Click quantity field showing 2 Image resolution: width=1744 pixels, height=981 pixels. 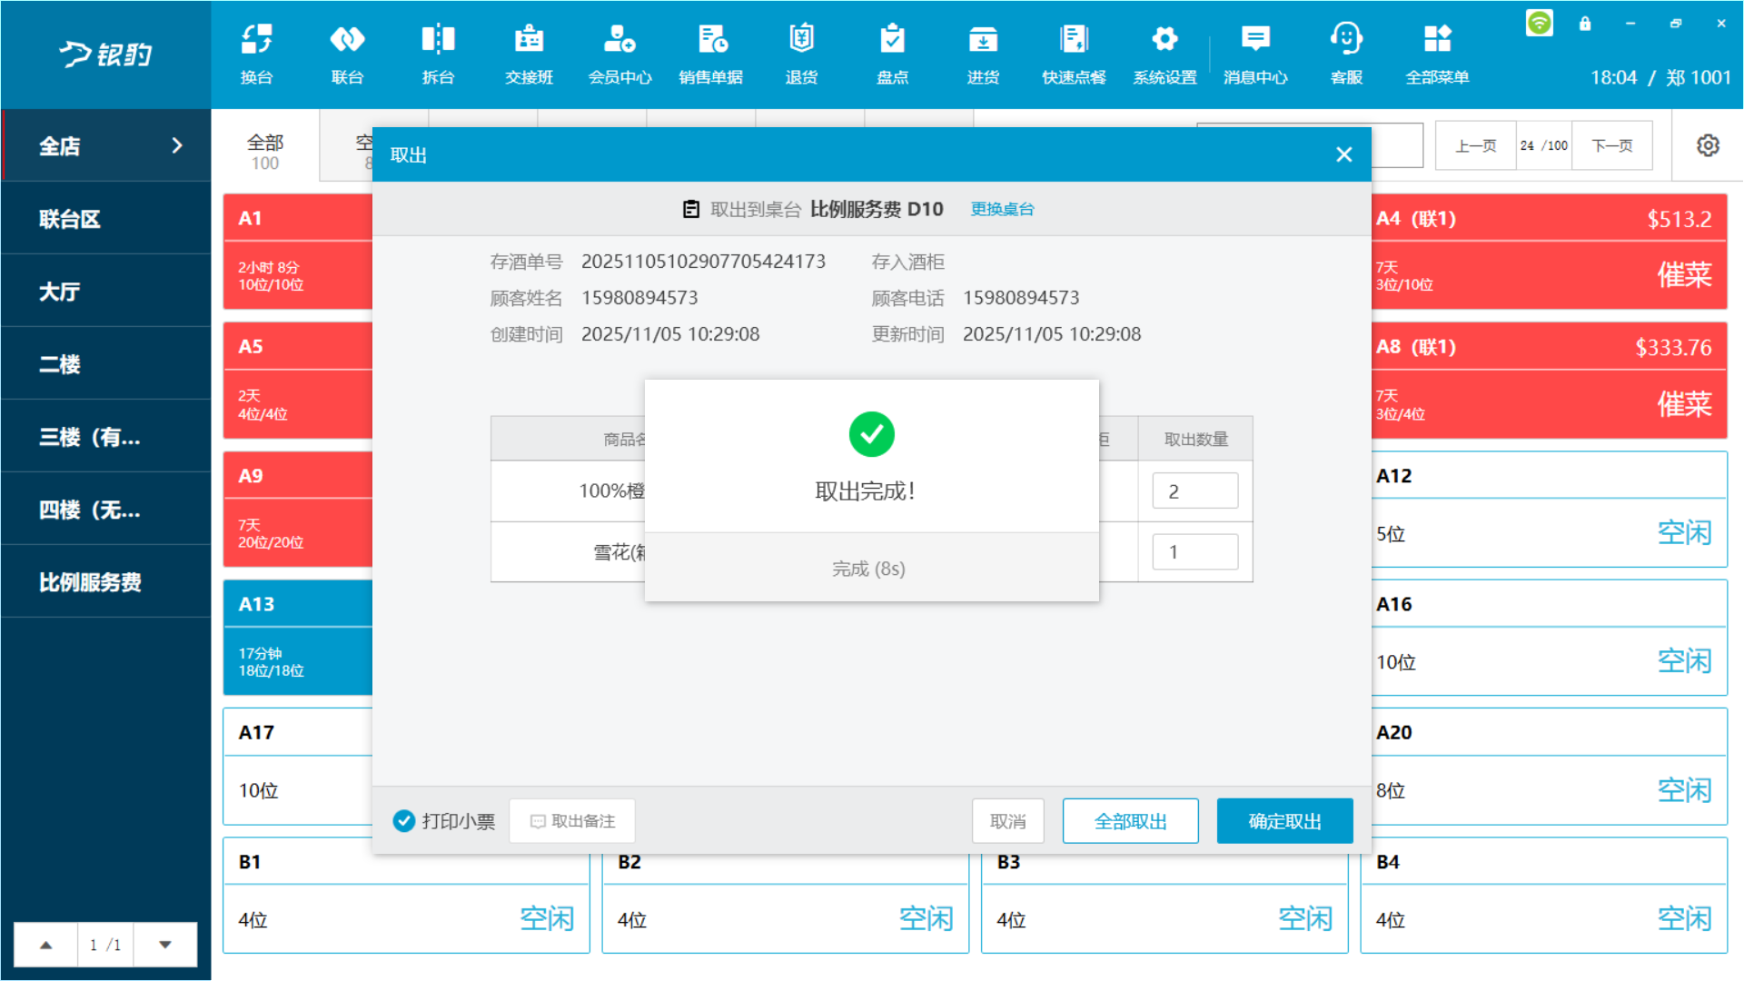tap(1194, 491)
